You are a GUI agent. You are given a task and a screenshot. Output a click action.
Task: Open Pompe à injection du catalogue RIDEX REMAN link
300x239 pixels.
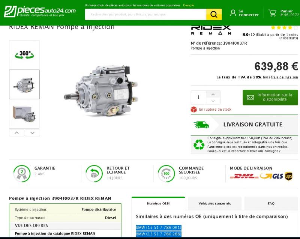tap(55, 233)
